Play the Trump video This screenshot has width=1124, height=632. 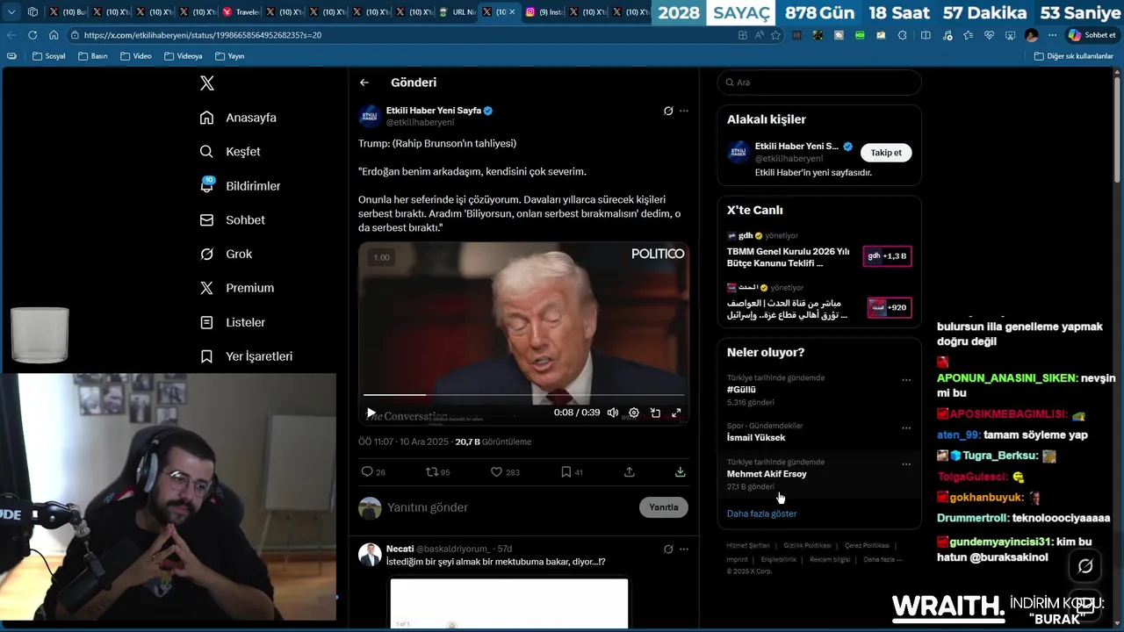[x=371, y=413]
